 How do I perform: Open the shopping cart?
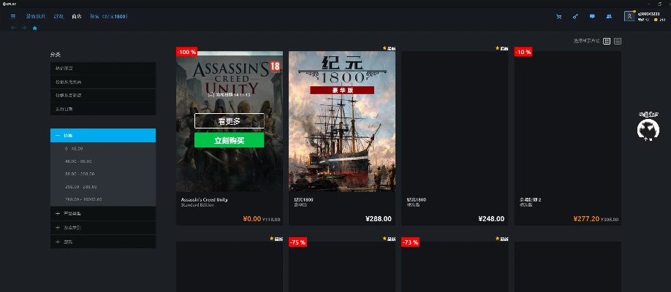pos(559,17)
